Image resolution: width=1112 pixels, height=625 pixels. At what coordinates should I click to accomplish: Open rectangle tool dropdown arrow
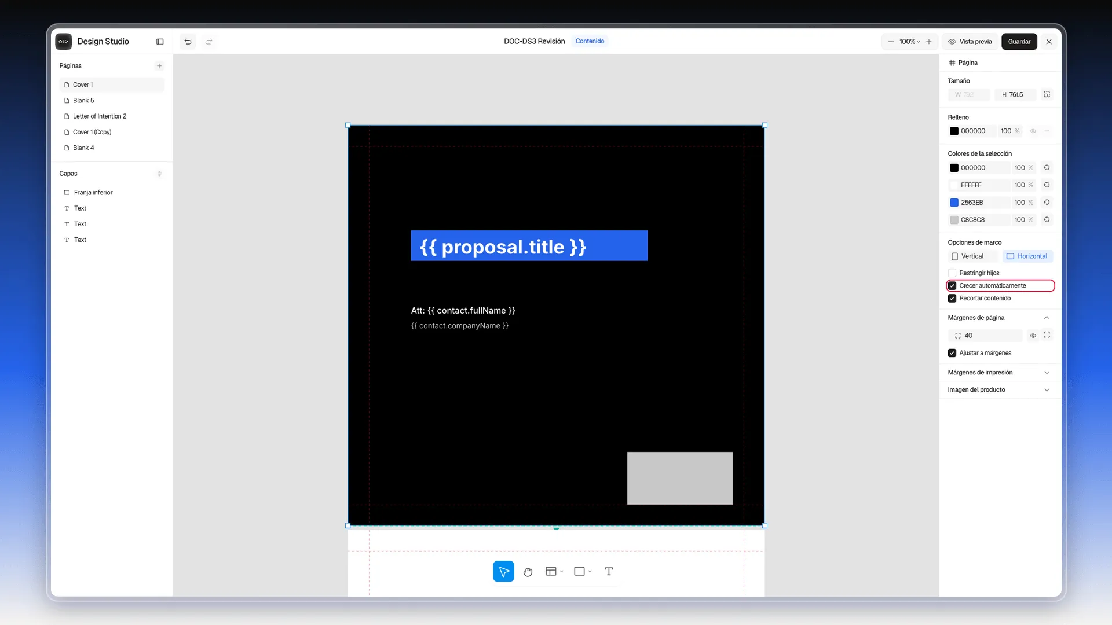click(x=590, y=572)
